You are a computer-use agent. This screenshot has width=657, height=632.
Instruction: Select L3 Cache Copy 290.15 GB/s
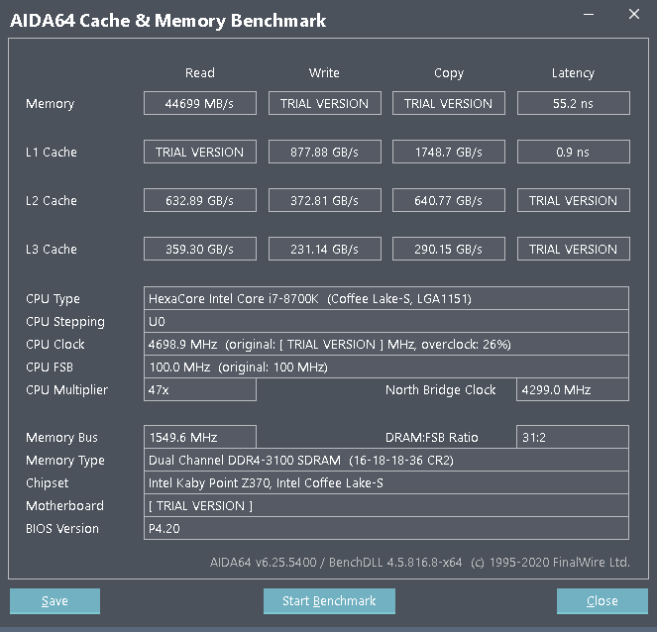point(449,249)
